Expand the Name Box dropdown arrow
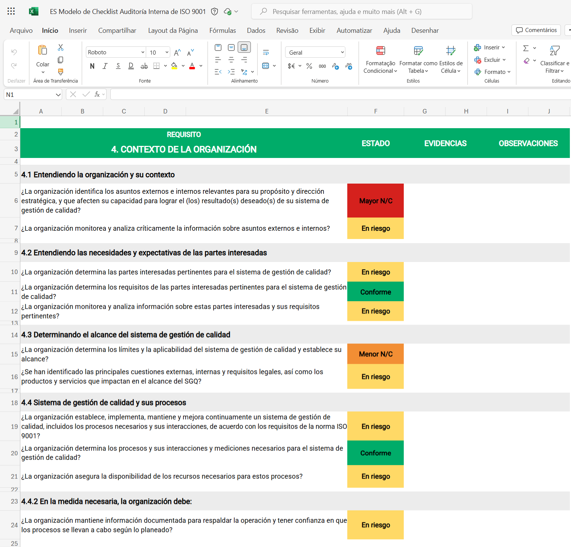This screenshot has width=571, height=547. coord(58,95)
